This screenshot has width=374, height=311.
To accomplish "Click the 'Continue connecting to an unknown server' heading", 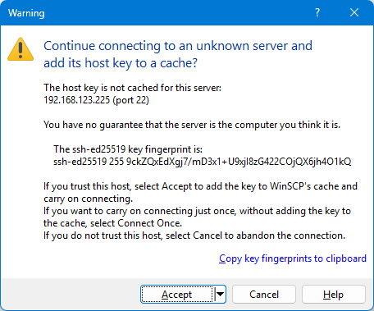I will tap(178, 54).
